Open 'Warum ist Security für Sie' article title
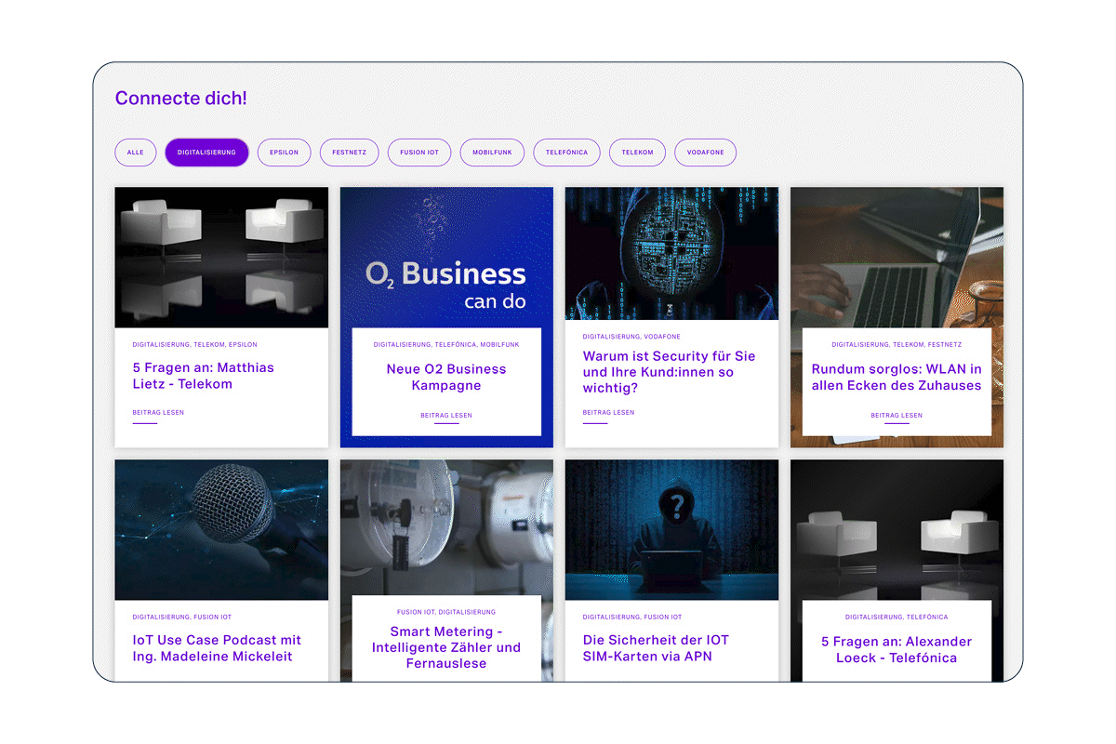Image resolution: width=1116 pixels, height=744 pixels. pos(670,372)
